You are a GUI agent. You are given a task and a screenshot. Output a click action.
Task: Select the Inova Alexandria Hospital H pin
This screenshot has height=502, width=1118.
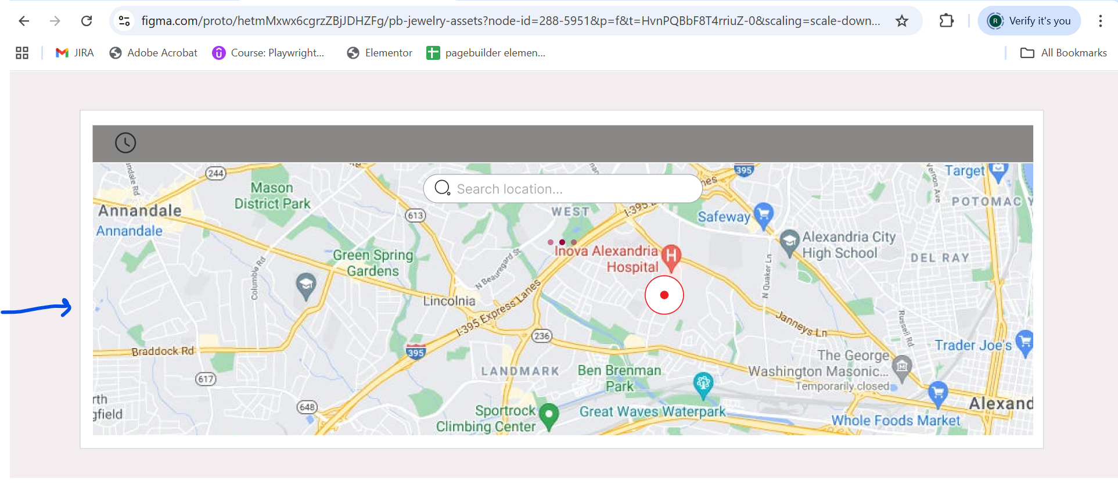[x=671, y=258]
